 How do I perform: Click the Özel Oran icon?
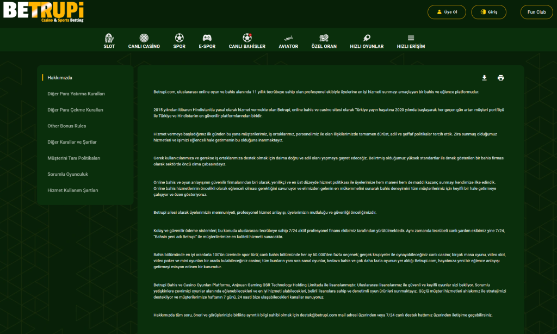[324, 38]
